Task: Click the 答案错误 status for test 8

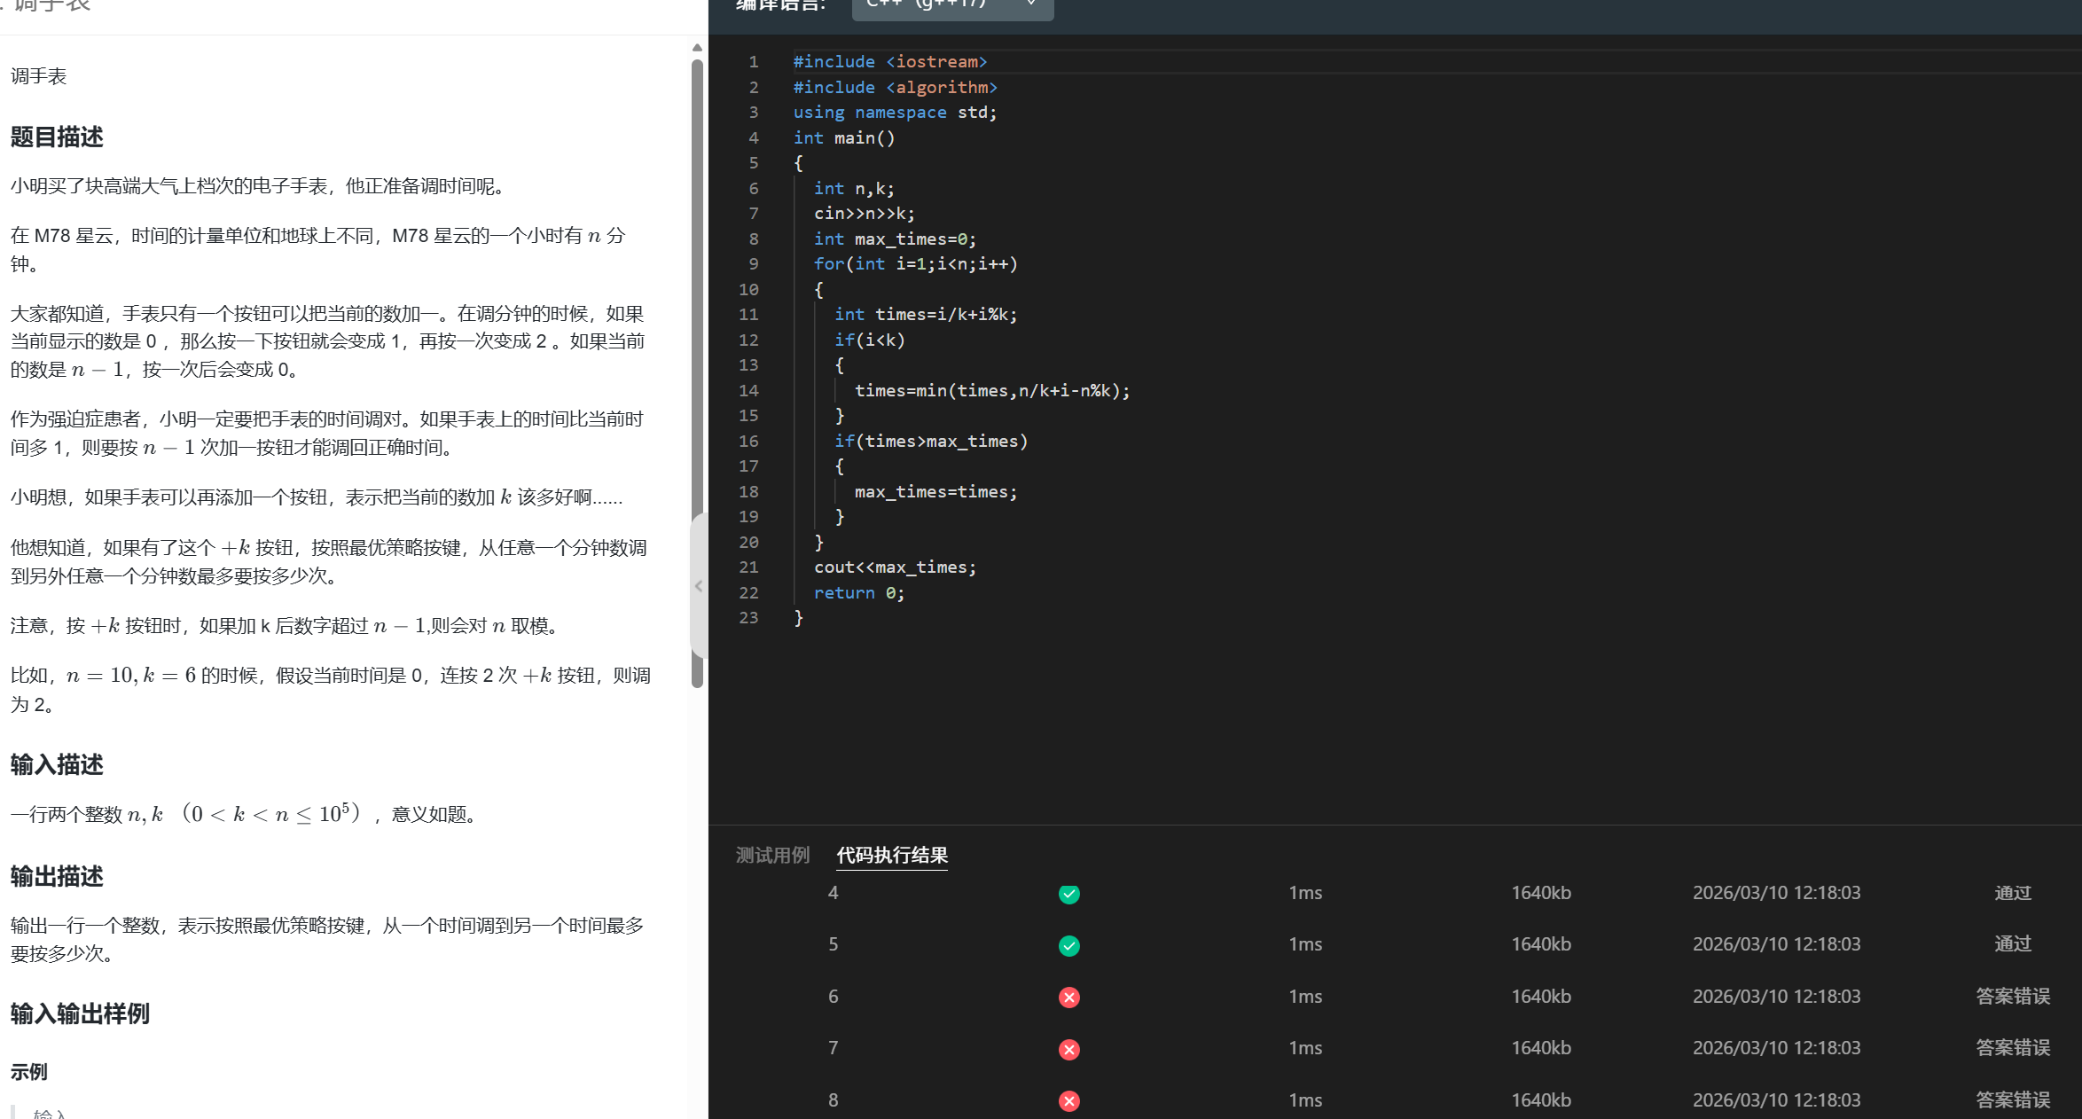Action: (2012, 1100)
